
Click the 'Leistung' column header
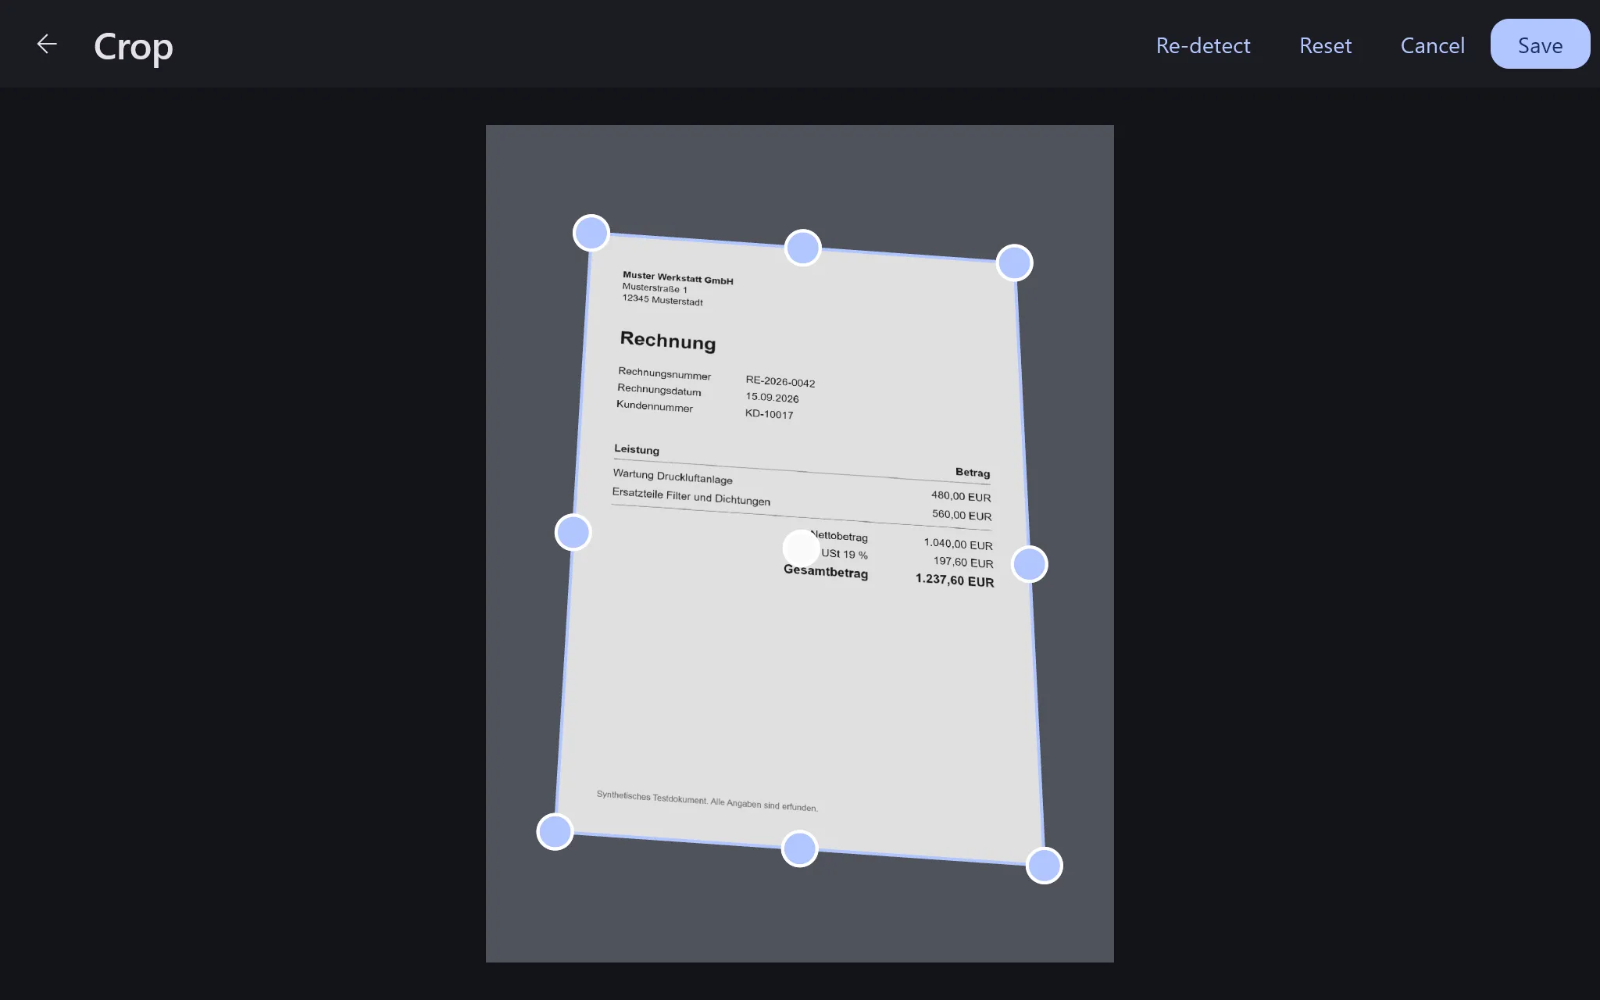tap(637, 449)
